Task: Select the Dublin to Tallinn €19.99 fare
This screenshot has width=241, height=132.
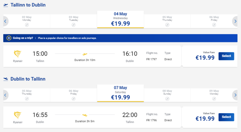Action: tap(226, 117)
